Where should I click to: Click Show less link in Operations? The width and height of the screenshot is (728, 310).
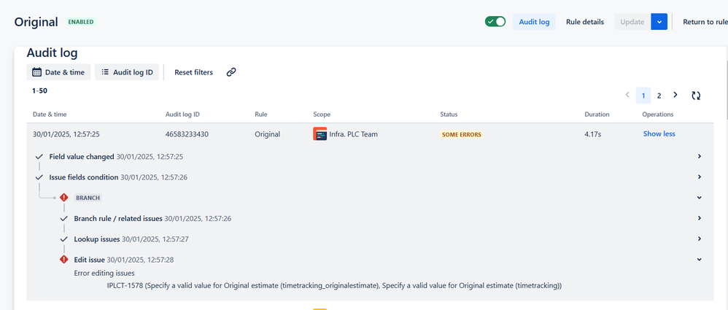coord(659,133)
